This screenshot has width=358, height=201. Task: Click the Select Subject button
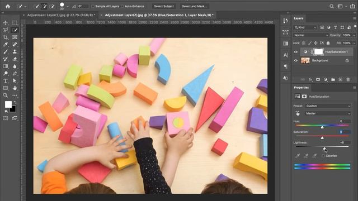(x=164, y=6)
